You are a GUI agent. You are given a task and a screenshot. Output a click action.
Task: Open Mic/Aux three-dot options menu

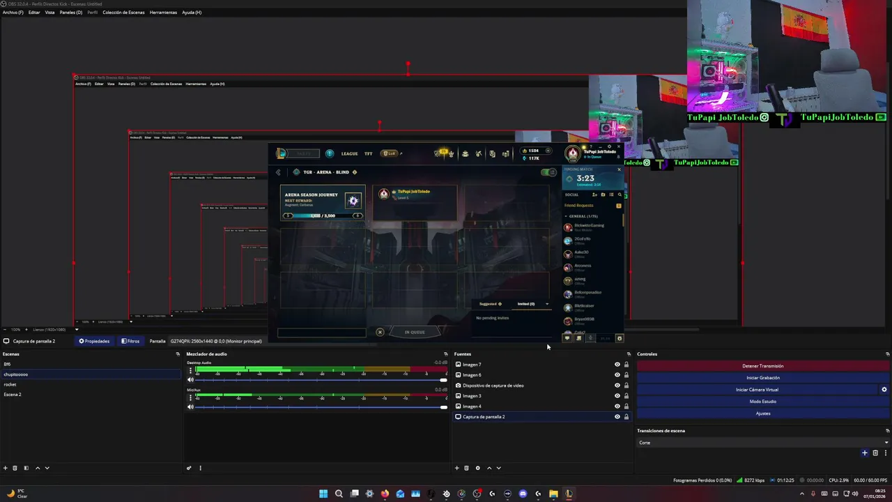(190, 398)
